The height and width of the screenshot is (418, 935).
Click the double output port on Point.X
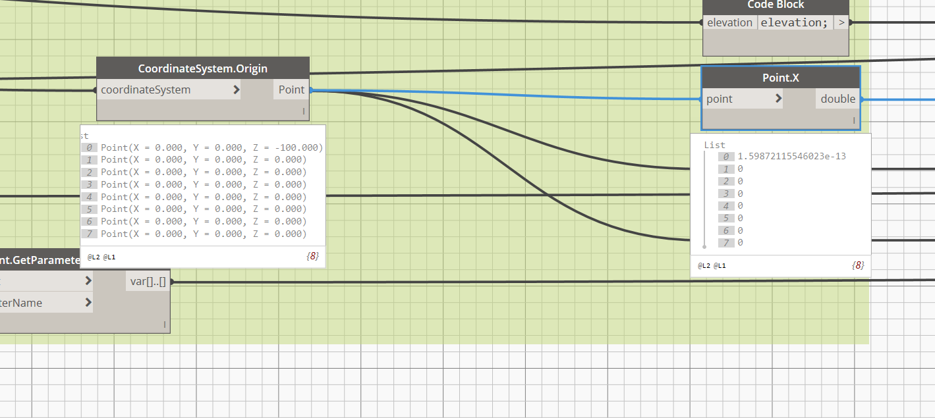838,99
